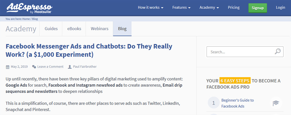Click the Leave a Comment link

(x=50, y=67)
